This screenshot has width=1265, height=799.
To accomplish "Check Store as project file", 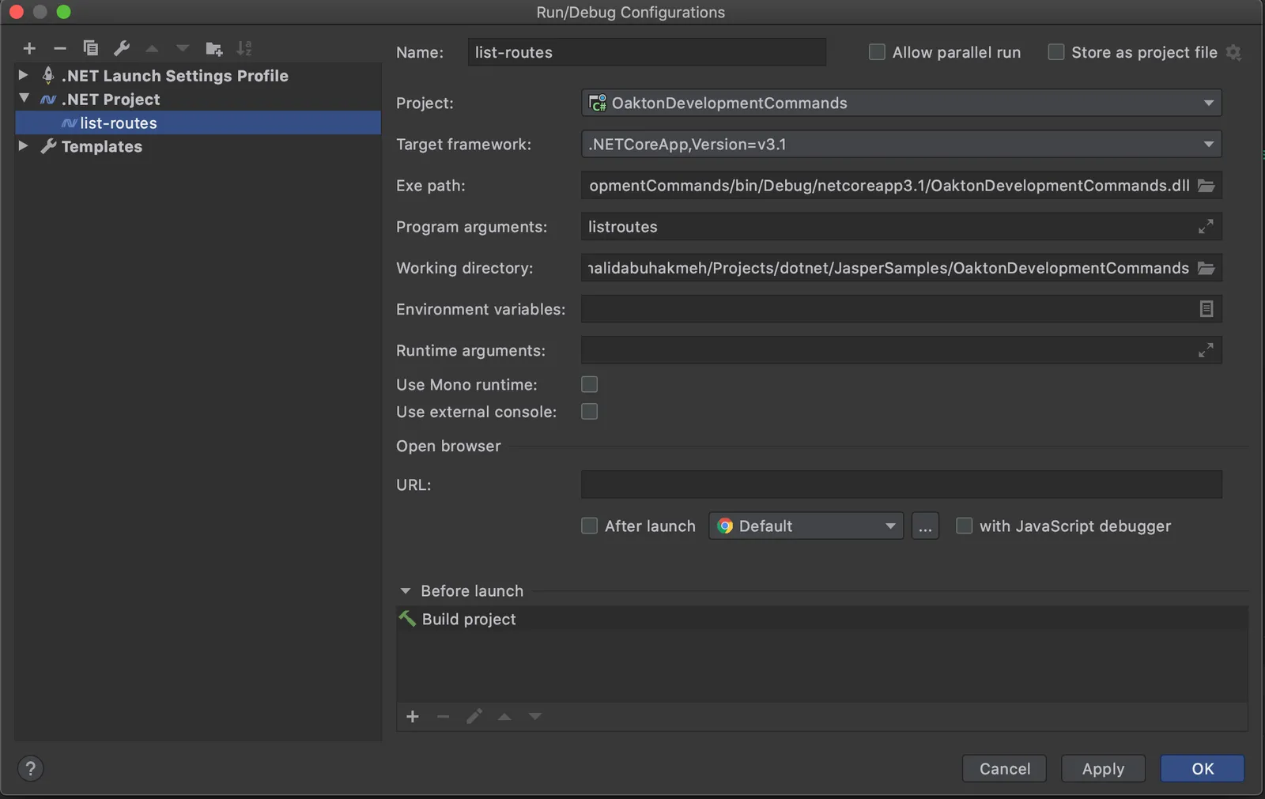I will click(x=1056, y=52).
